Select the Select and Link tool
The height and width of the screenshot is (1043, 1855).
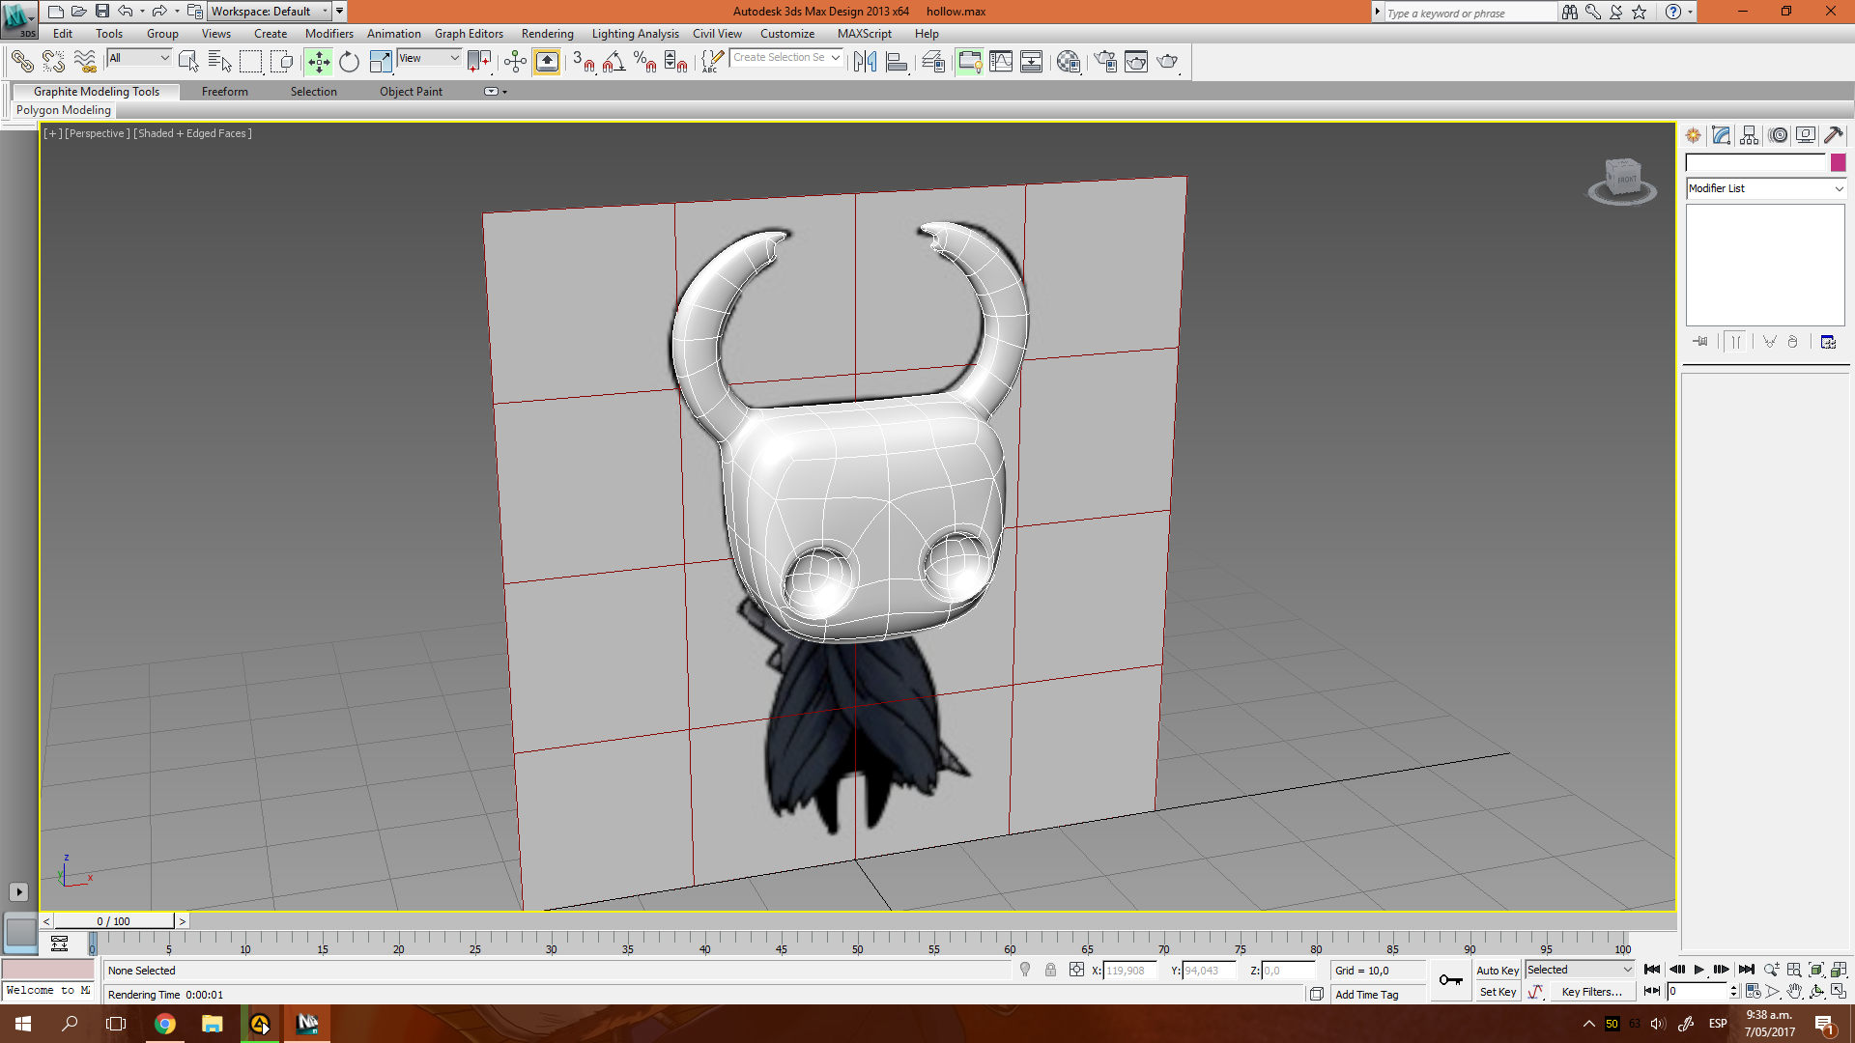22,62
